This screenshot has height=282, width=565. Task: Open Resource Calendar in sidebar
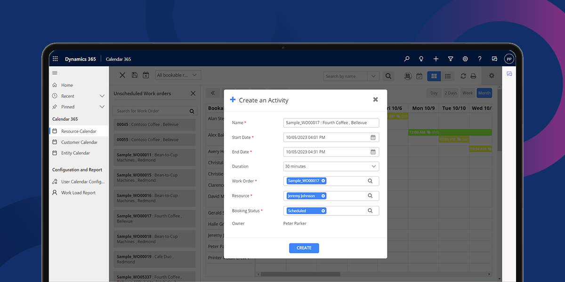pyautogui.click(x=79, y=131)
